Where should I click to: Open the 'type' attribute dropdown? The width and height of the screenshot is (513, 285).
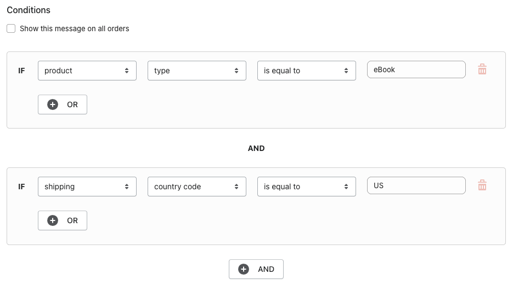coord(196,71)
